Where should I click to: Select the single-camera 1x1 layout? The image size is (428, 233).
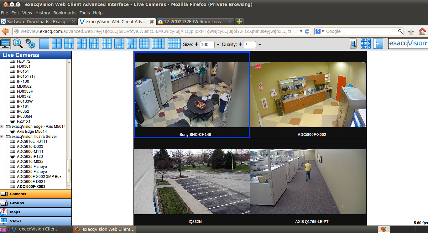click(44, 44)
